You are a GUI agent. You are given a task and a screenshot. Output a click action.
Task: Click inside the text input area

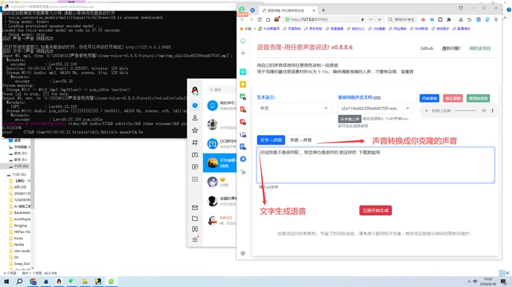375,165
